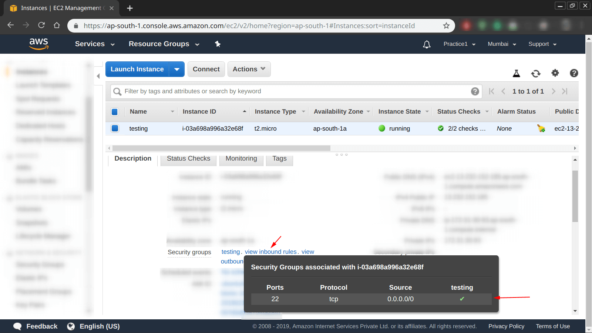Click the AWS logo home icon
The width and height of the screenshot is (592, 333).
(x=39, y=44)
